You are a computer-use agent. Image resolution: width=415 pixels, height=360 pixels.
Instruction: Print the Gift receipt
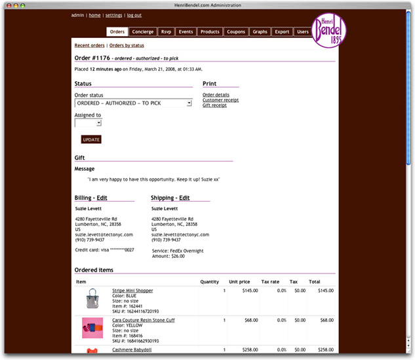pos(214,105)
